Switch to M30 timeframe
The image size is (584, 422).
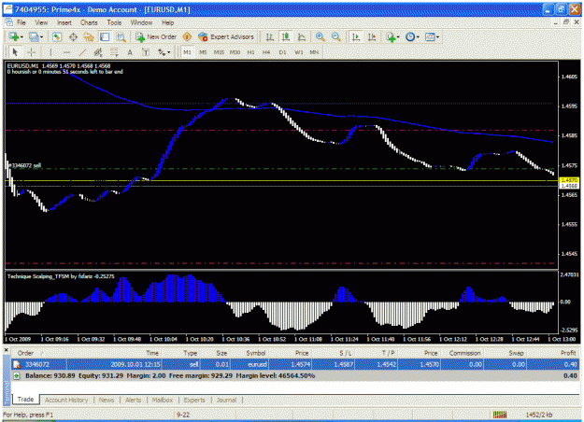(x=235, y=52)
